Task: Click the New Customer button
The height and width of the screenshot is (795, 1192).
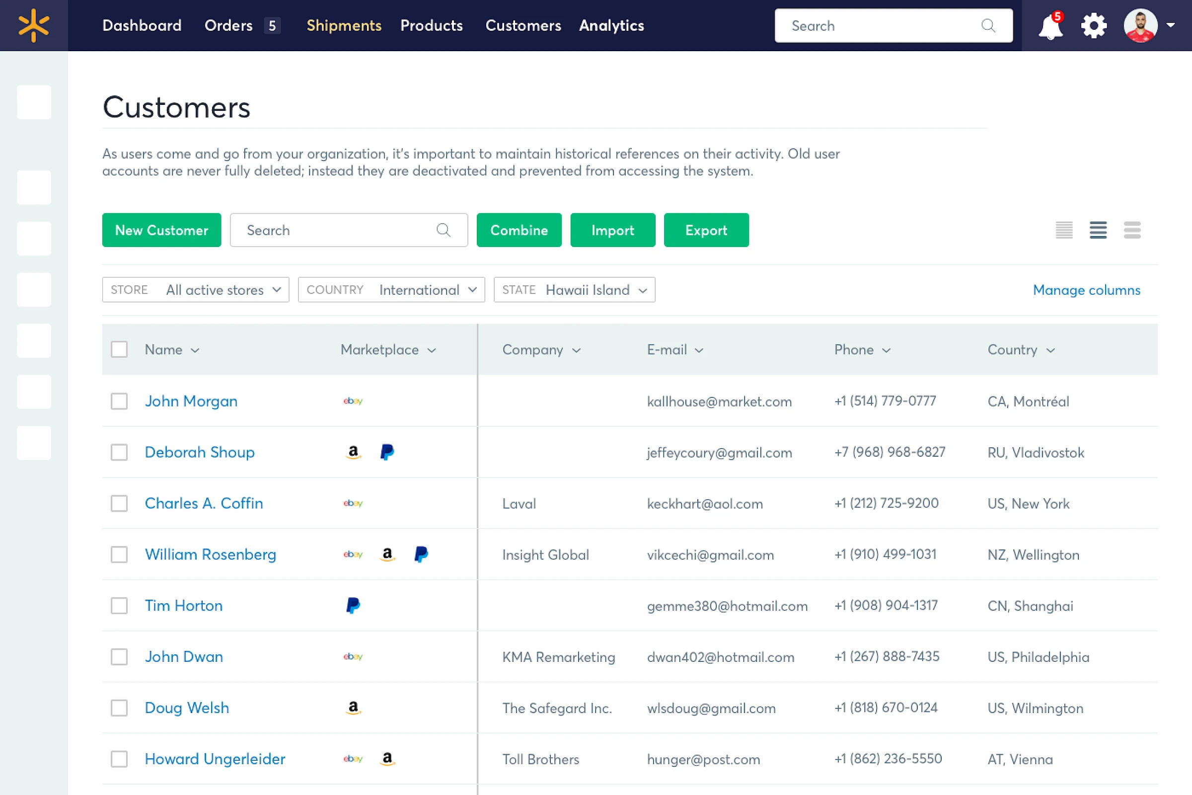Action: pyautogui.click(x=162, y=230)
